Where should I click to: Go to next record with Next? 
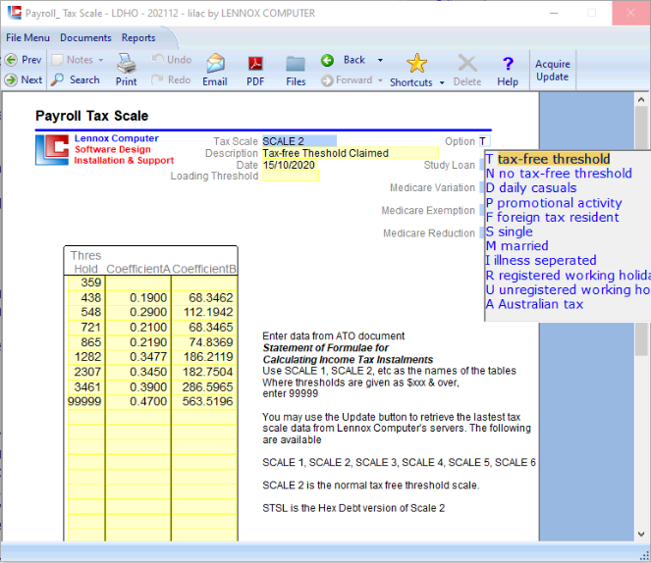coord(24,79)
